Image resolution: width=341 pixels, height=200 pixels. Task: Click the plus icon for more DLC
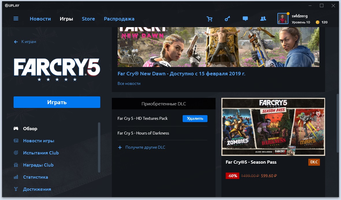click(120, 147)
